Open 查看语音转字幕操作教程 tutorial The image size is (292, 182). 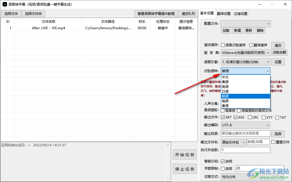(156, 14)
